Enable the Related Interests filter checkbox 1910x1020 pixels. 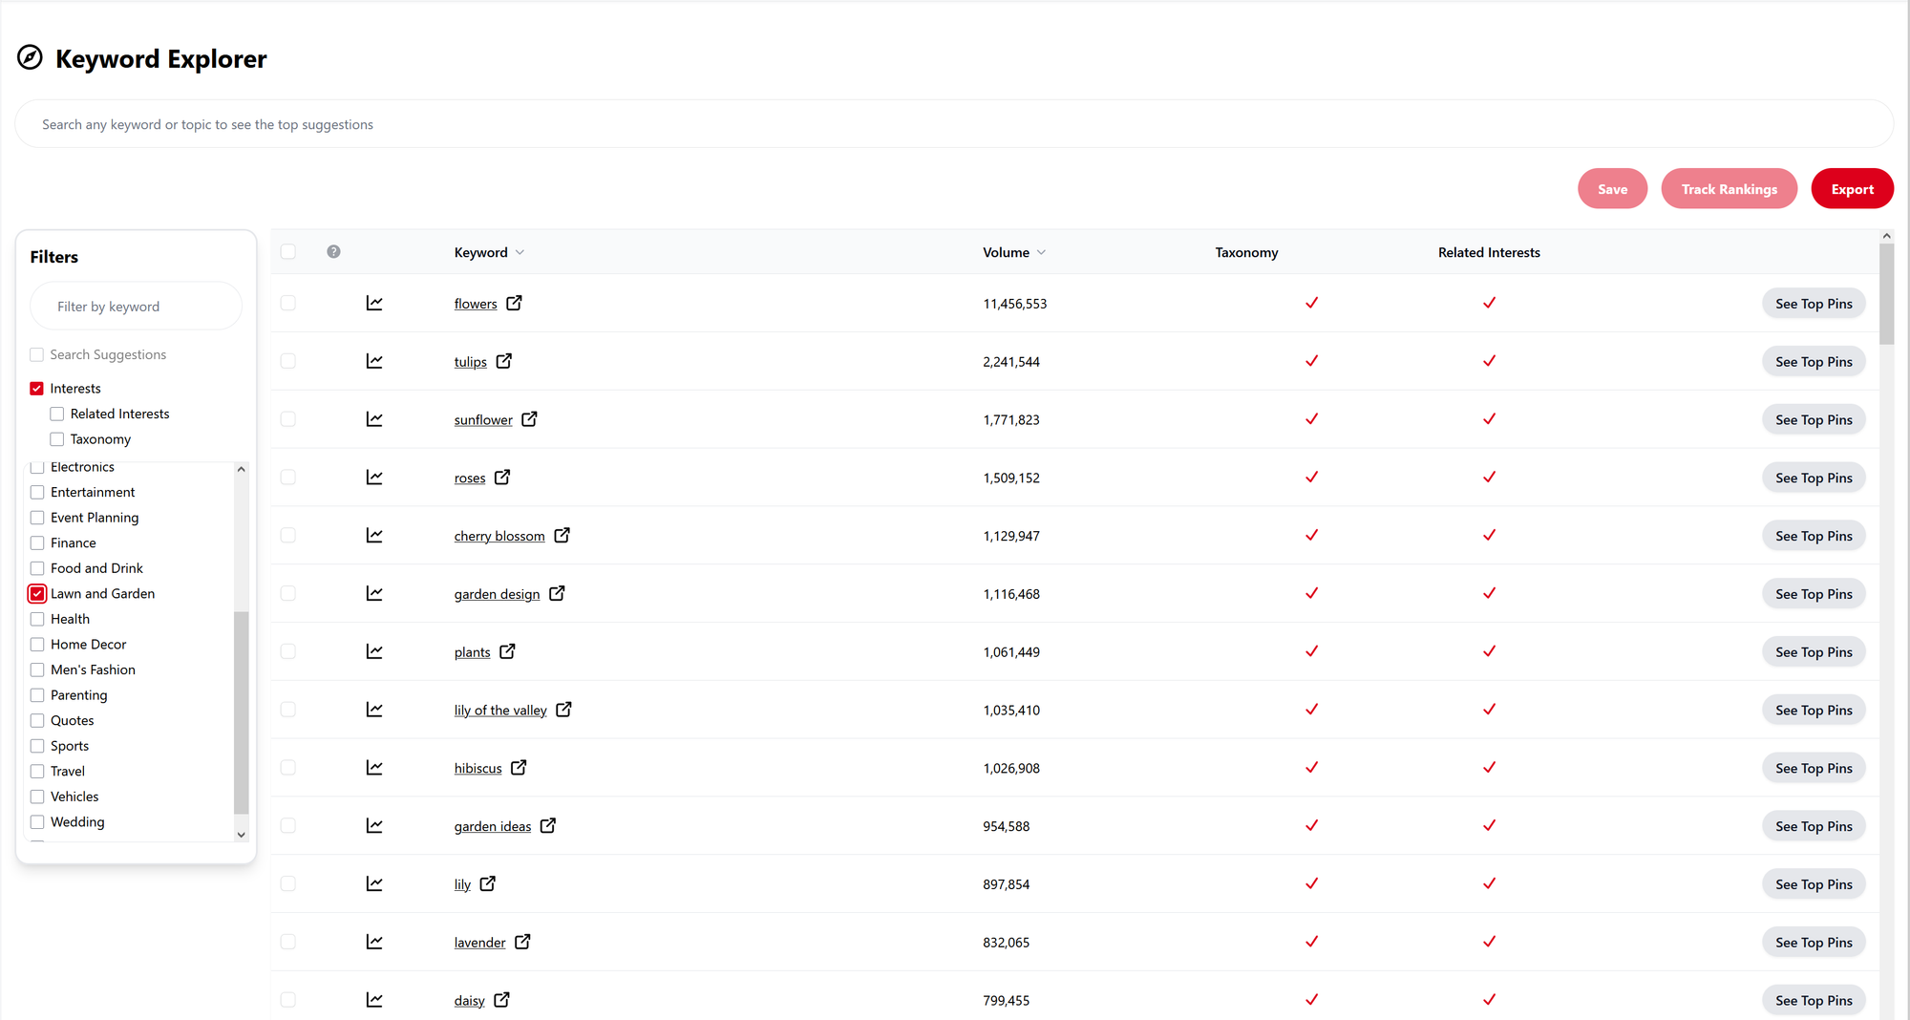coord(57,413)
